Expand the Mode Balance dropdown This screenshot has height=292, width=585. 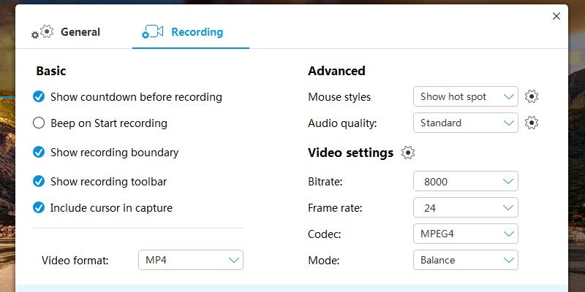click(465, 260)
